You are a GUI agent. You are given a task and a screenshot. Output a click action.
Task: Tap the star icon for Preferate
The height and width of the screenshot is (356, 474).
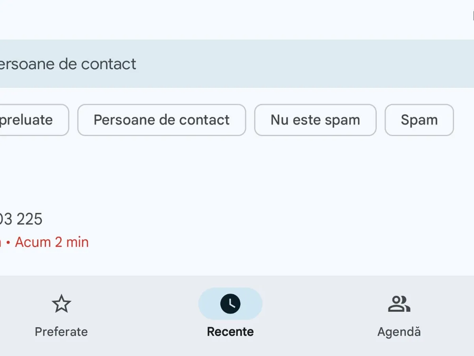[61, 304]
